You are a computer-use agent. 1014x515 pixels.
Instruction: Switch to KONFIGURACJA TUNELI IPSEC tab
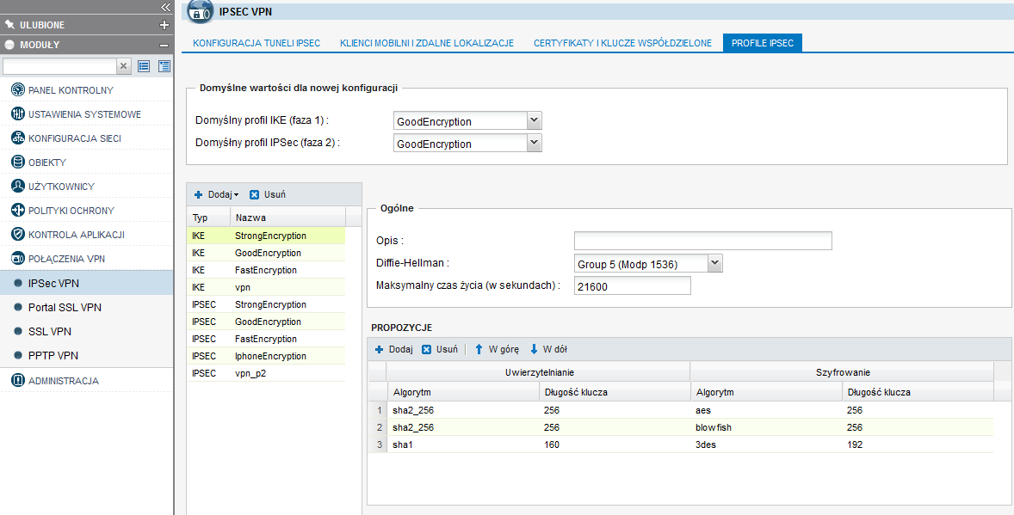coord(257,43)
